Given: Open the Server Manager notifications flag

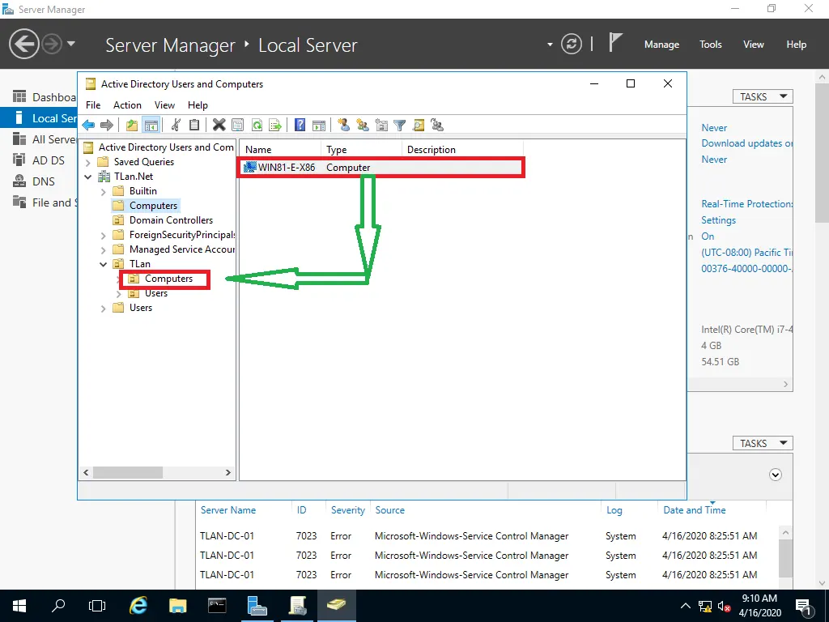Looking at the screenshot, I should point(615,43).
